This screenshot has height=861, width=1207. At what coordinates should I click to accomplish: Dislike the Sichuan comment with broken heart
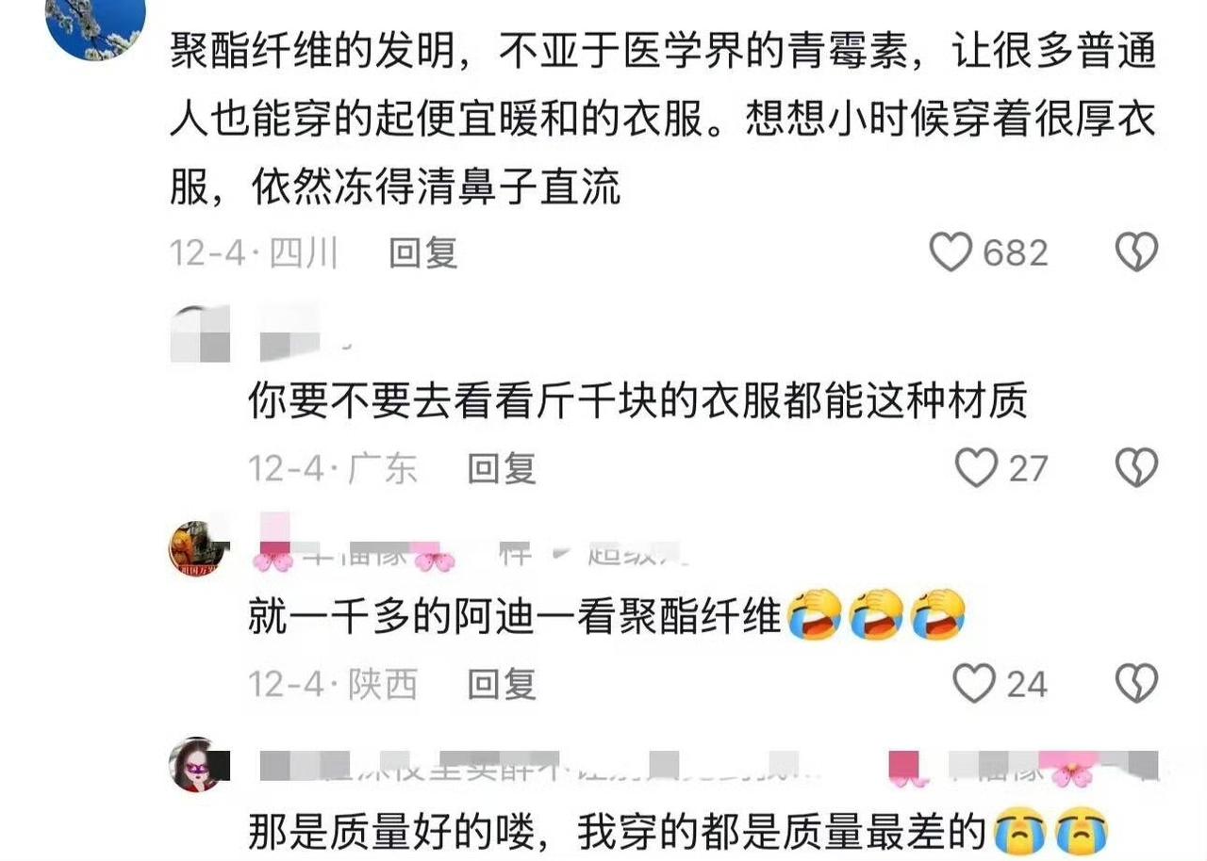click(x=1136, y=252)
